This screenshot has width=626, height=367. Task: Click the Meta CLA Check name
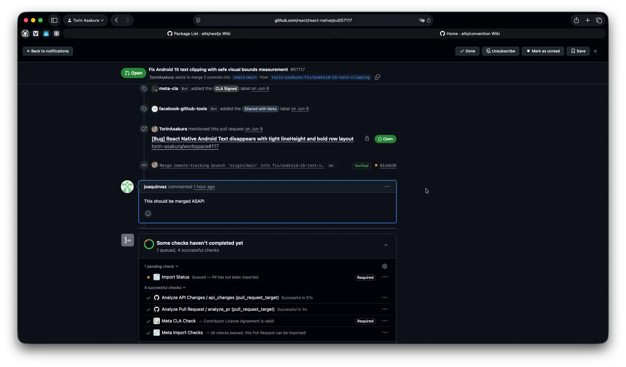179,321
